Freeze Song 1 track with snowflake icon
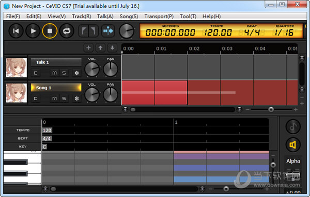The height and width of the screenshot is (197, 310). (76, 98)
